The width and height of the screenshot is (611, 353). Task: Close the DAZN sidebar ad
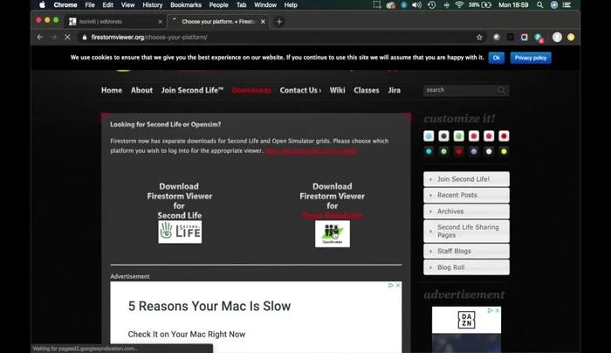498,310
